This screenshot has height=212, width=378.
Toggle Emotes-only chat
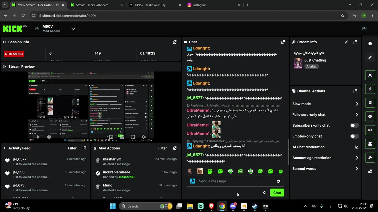coord(354,136)
